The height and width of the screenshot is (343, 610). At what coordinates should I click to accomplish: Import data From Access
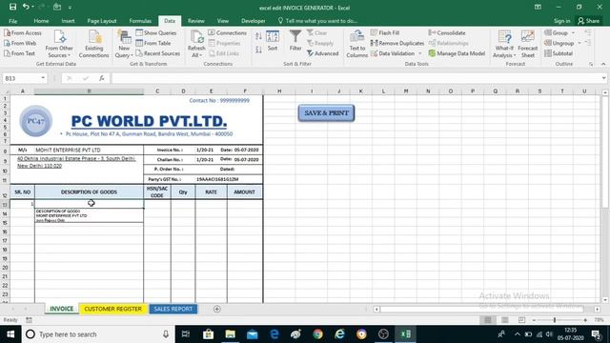coord(23,33)
